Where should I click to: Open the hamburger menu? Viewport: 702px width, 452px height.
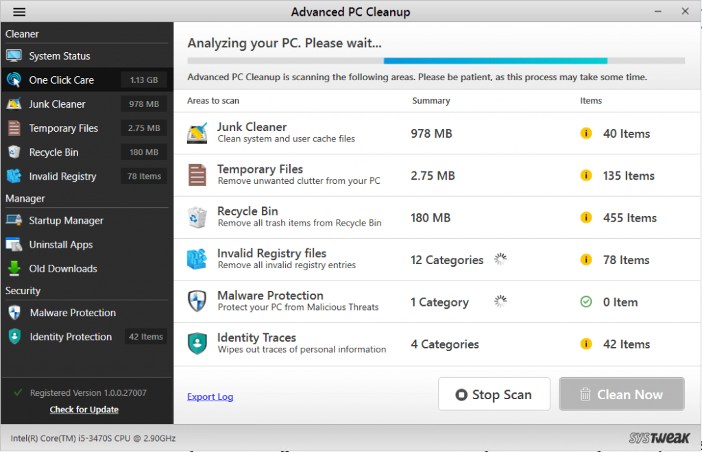click(19, 12)
